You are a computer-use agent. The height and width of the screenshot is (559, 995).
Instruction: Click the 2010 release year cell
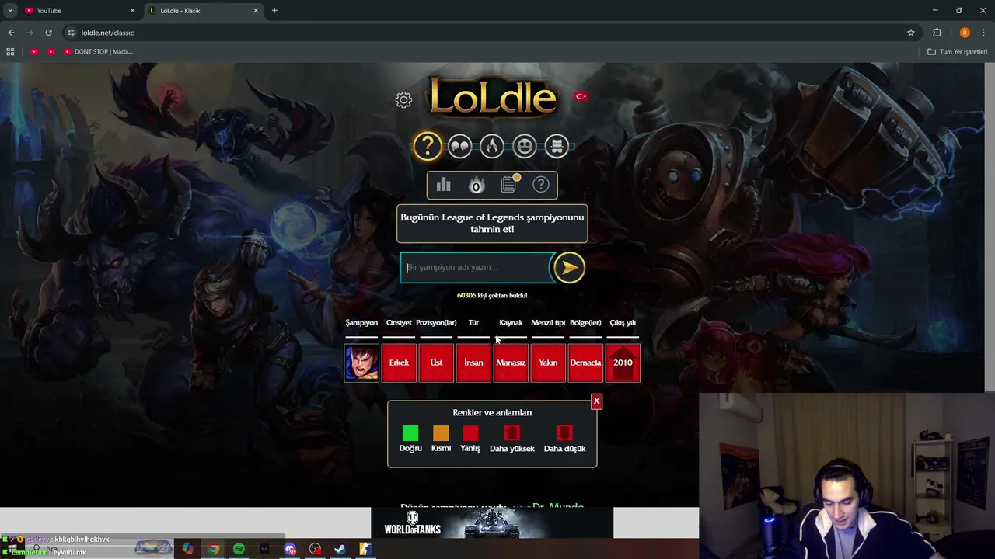(623, 363)
